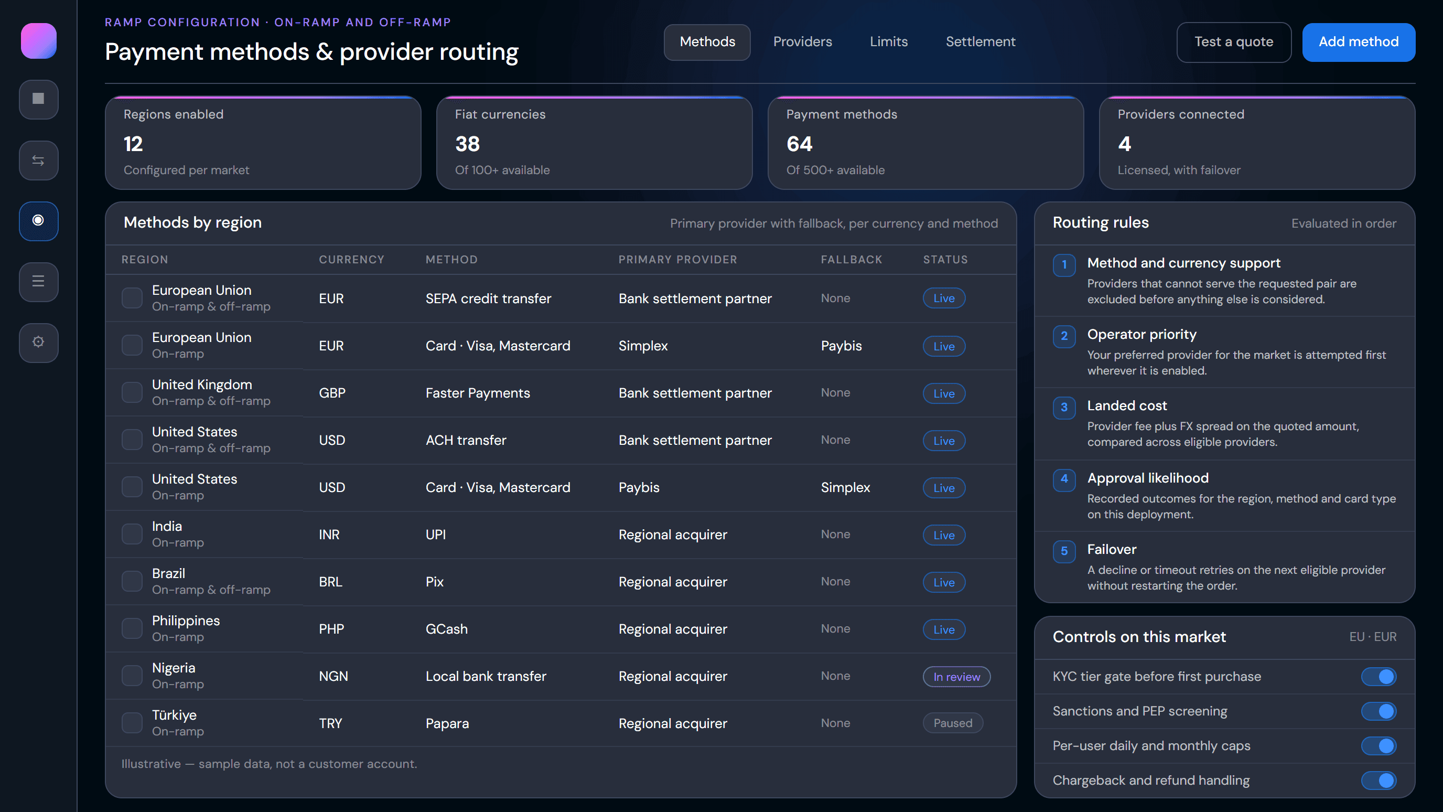1443x812 pixels.
Task: Select routing rule 4 Approval likelihood
Action: (x=1224, y=495)
